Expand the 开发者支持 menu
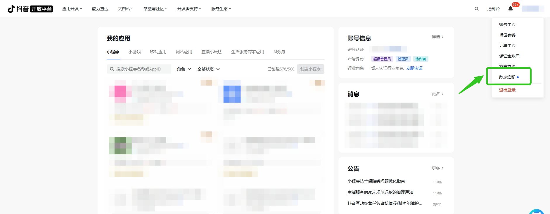 pyautogui.click(x=189, y=9)
